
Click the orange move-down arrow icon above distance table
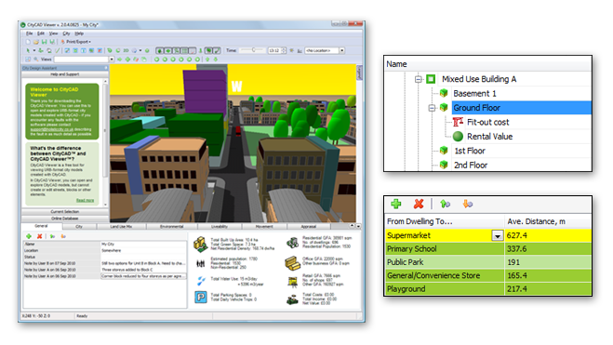click(468, 204)
